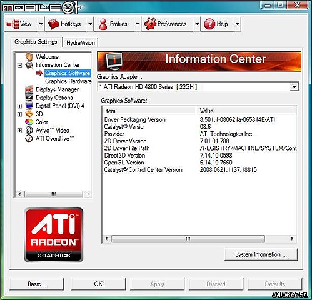Click the Catalyst Control Center Version value
This screenshot has height=300, width=312.
(x=228, y=169)
